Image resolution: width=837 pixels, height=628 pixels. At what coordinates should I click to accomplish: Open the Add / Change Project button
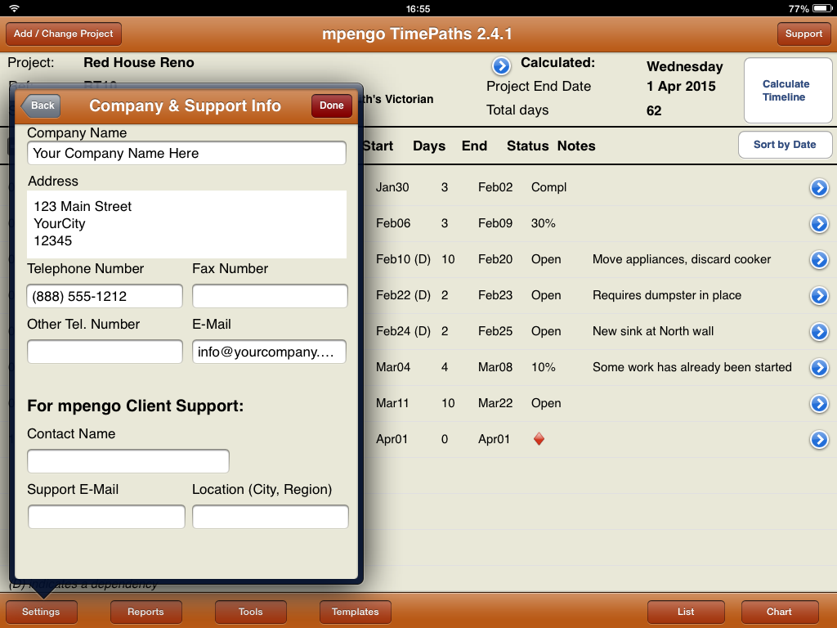coord(64,34)
